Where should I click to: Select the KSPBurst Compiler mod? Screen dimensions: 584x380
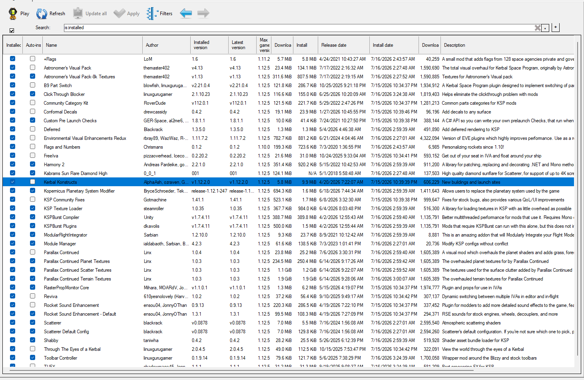click(62, 217)
